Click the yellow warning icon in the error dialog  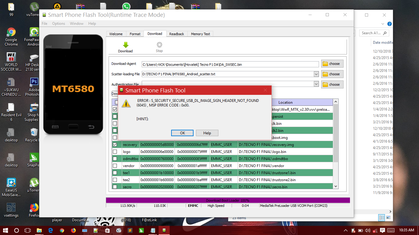click(x=126, y=103)
